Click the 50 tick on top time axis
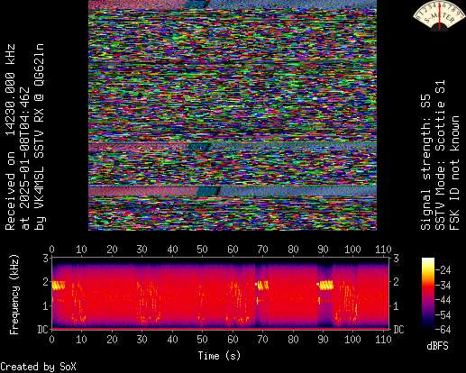466x373 pixels. click(x=203, y=250)
